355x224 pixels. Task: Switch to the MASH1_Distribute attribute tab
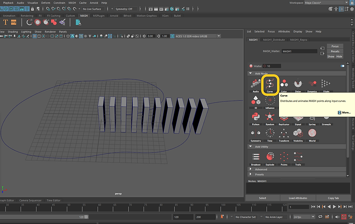[274, 39]
